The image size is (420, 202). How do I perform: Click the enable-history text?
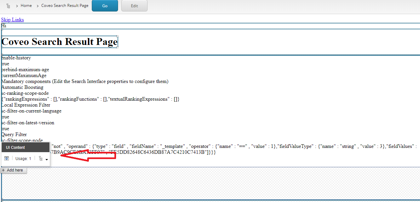tap(16, 58)
